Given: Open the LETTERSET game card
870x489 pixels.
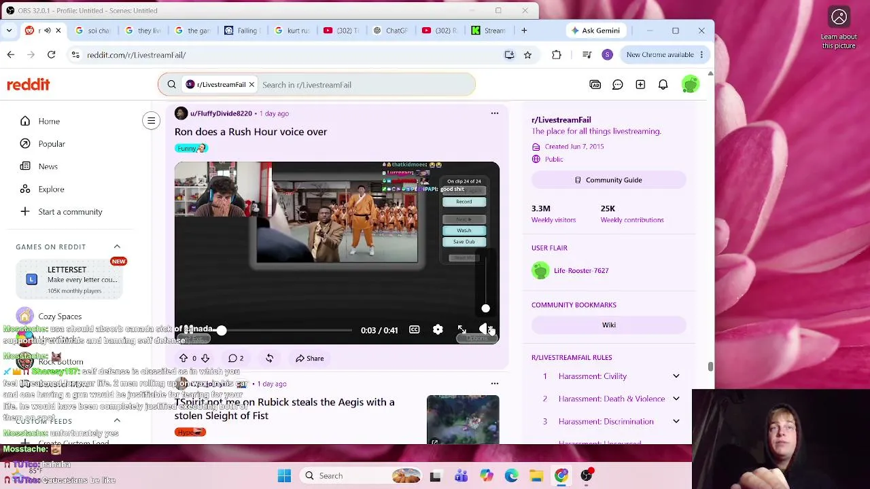Looking at the screenshot, I should (x=69, y=279).
